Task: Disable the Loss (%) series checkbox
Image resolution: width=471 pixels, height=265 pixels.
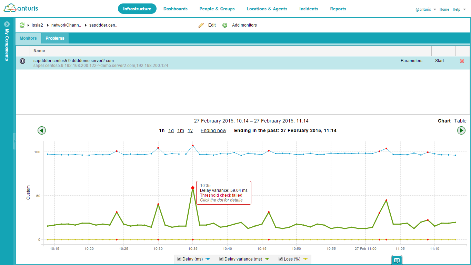Action: 281,259
